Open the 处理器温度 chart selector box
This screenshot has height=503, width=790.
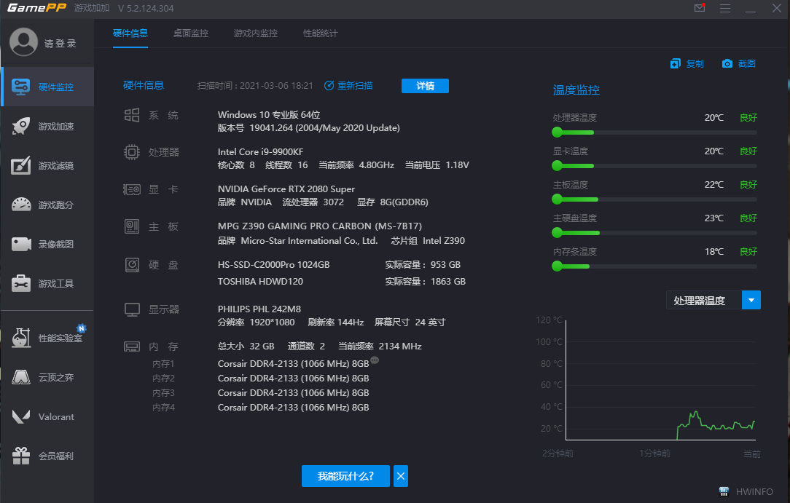click(x=713, y=301)
